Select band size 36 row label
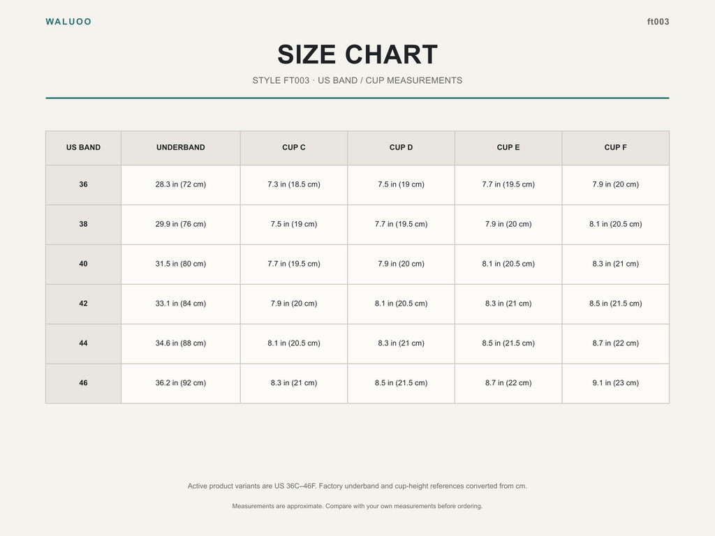 click(84, 184)
